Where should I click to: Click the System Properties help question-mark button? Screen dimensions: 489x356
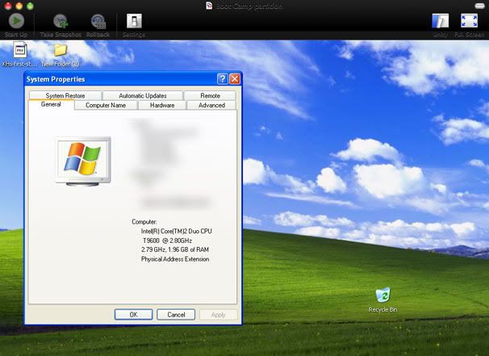coord(223,79)
